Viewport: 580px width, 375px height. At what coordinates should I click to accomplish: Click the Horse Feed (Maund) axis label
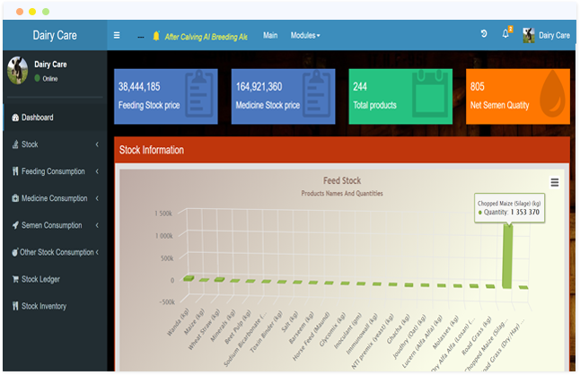pos(311,336)
